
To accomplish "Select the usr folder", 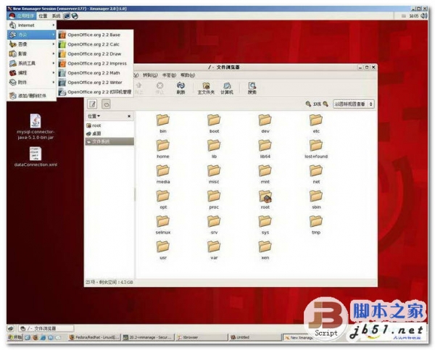I will point(163,250).
